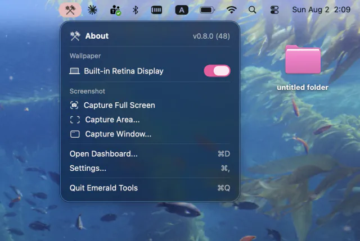Toggle wallpaper for Built-in Retina Display

click(217, 71)
